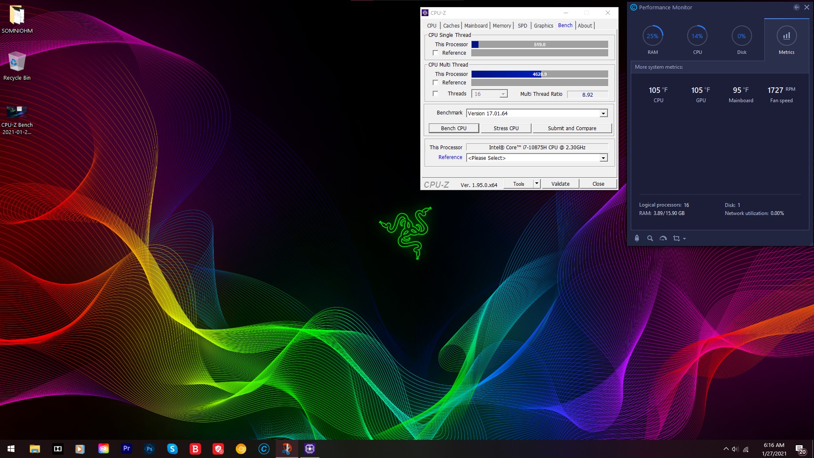The height and width of the screenshot is (458, 814).
Task: Open the Wi-Fi network tray icon
Action: coord(746,449)
